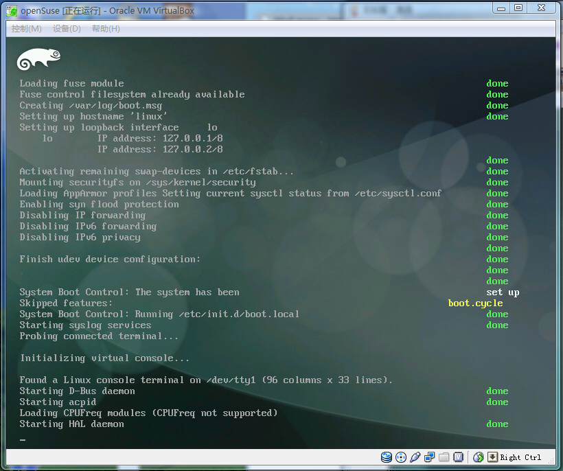The width and height of the screenshot is (563, 471).
Task: Click 'done' beside Starting D-Bus daemon
Action: [497, 391]
